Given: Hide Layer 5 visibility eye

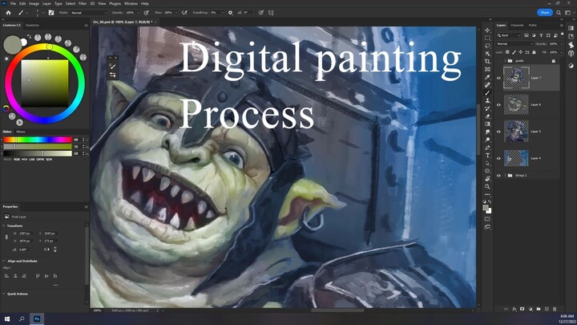Looking at the screenshot, I should pos(498,132).
